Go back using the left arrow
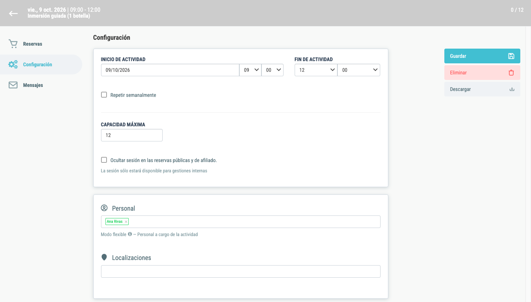The image size is (531, 302). tap(13, 13)
